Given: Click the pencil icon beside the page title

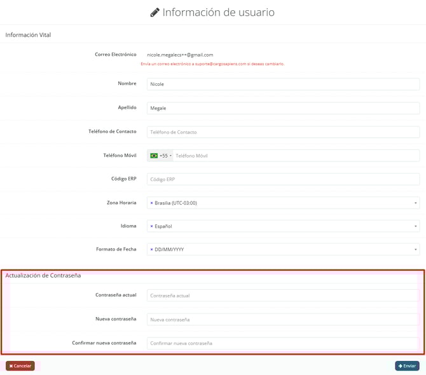Looking at the screenshot, I should (x=155, y=13).
